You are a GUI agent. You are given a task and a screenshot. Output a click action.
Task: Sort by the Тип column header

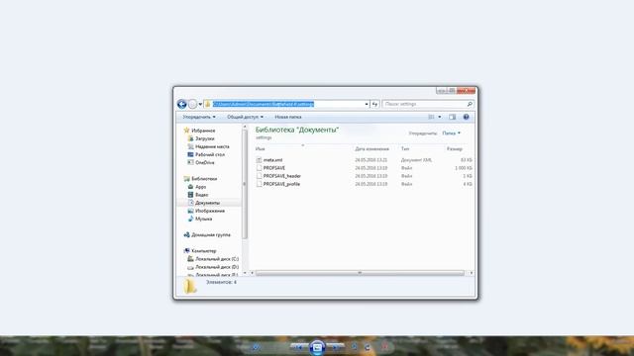click(405, 149)
